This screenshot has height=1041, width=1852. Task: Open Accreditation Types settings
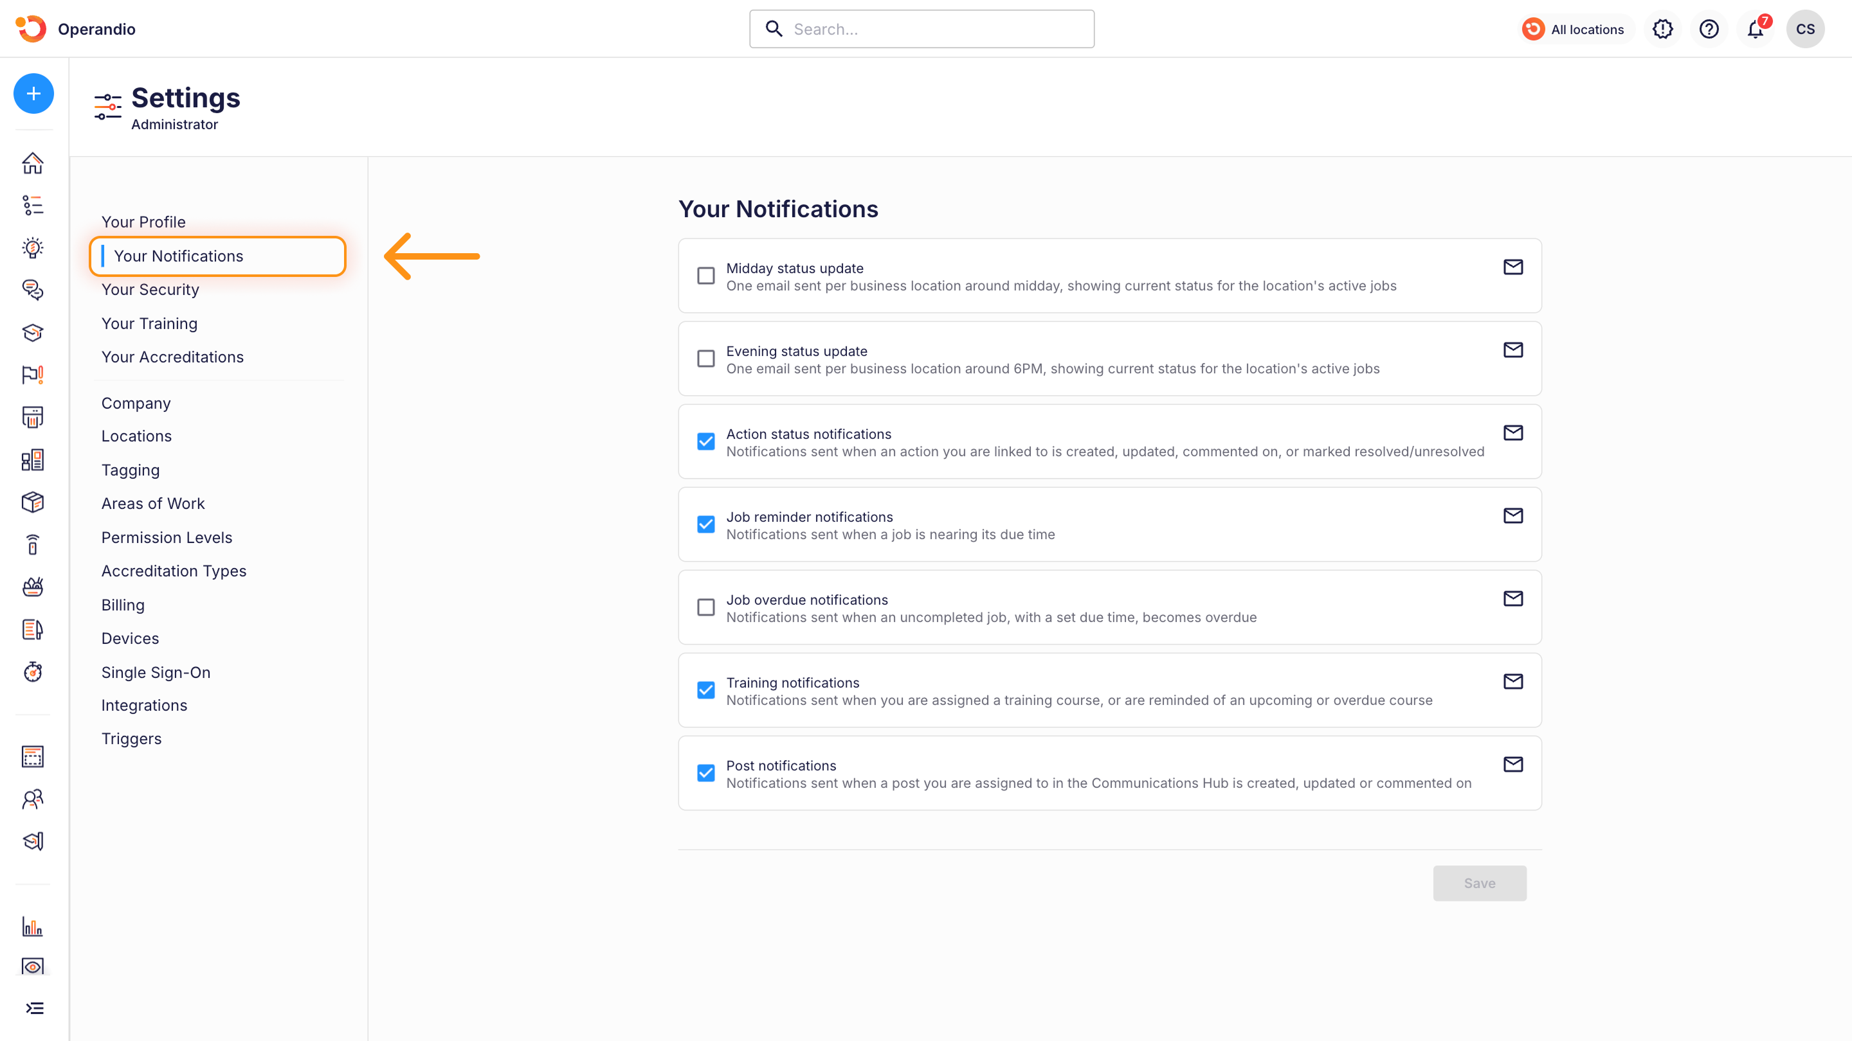tap(174, 571)
